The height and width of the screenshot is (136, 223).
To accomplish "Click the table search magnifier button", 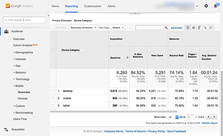I will point(166,28).
